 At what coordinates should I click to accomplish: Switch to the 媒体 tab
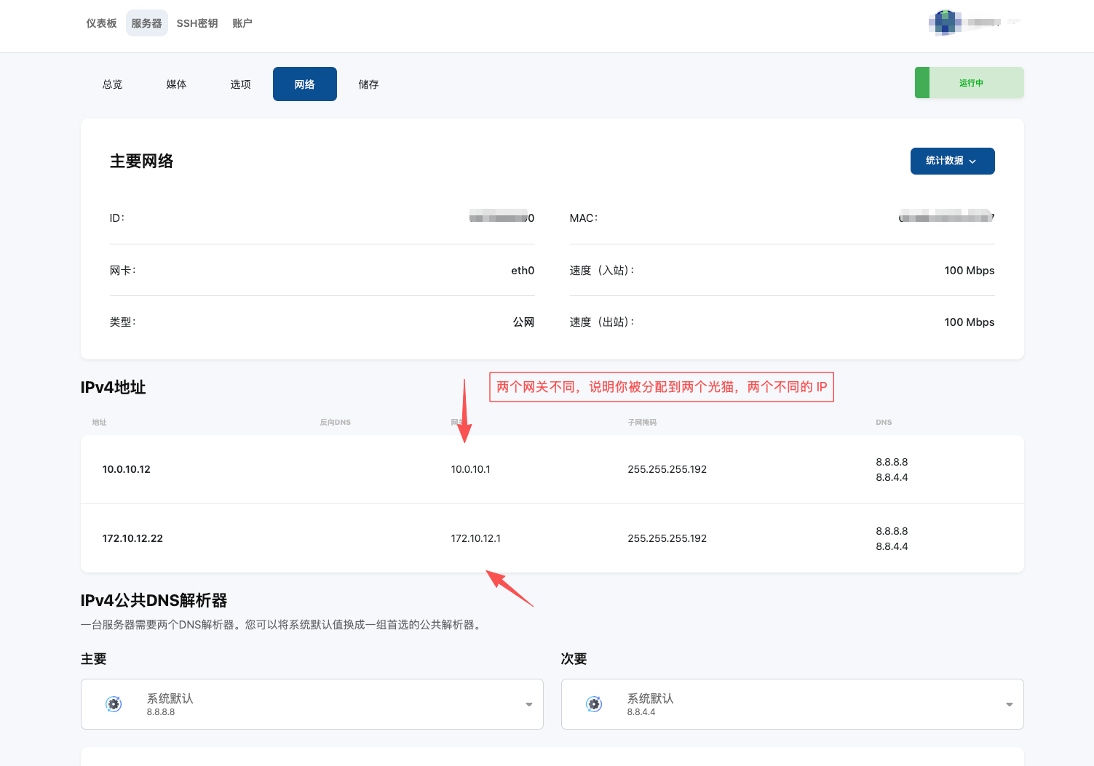click(177, 84)
